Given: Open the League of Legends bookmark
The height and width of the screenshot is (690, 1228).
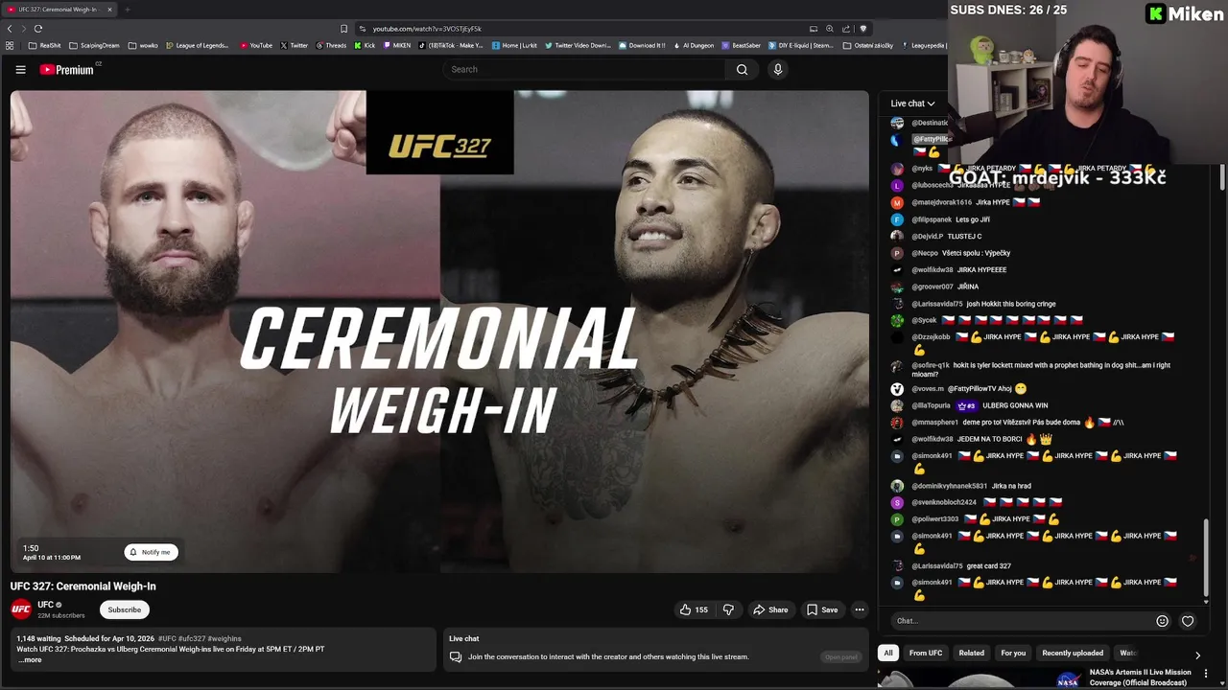Looking at the screenshot, I should [x=198, y=45].
